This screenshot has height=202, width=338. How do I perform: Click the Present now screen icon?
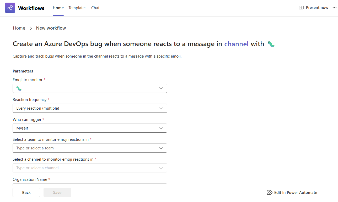(x=301, y=8)
